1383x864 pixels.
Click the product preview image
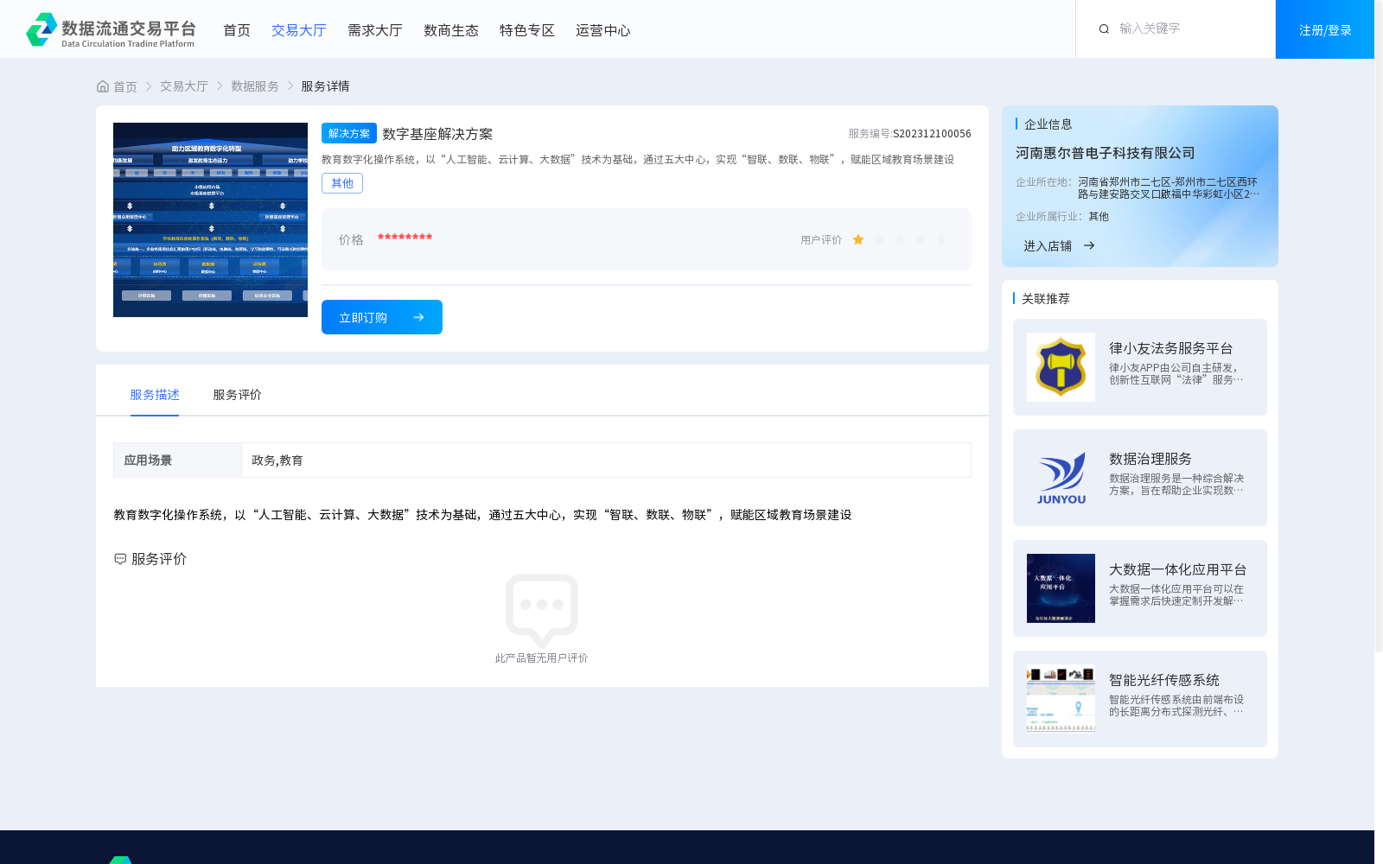[210, 219]
